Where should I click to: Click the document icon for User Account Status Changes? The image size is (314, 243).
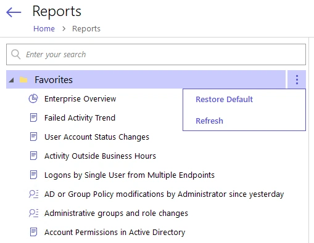[x=33, y=137]
